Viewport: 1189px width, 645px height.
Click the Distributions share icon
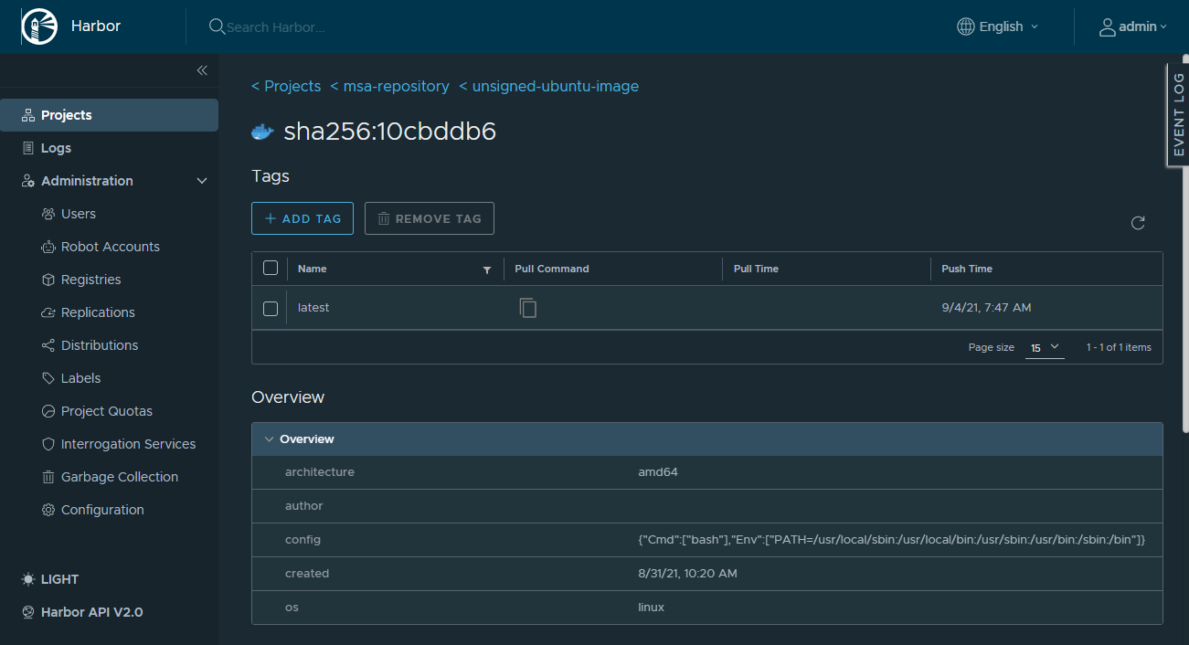[x=48, y=345]
